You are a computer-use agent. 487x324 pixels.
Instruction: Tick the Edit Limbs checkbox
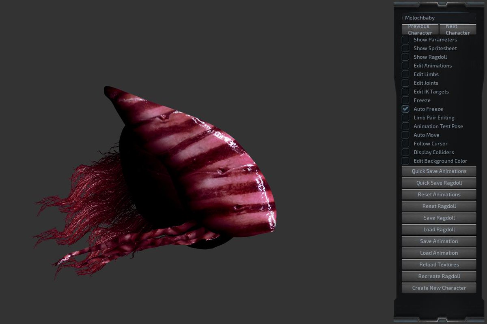click(x=405, y=74)
